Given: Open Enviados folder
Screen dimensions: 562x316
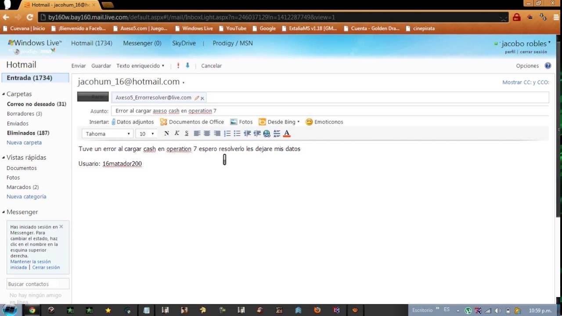Looking at the screenshot, I should 18,123.
